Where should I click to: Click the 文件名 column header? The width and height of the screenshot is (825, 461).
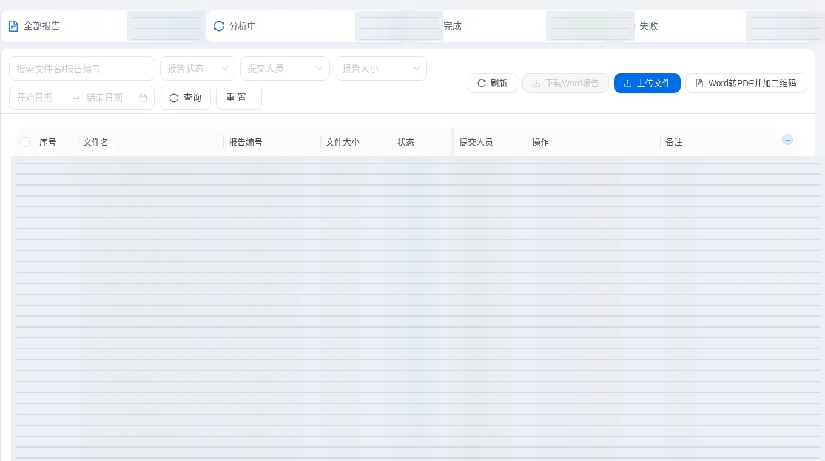150,142
